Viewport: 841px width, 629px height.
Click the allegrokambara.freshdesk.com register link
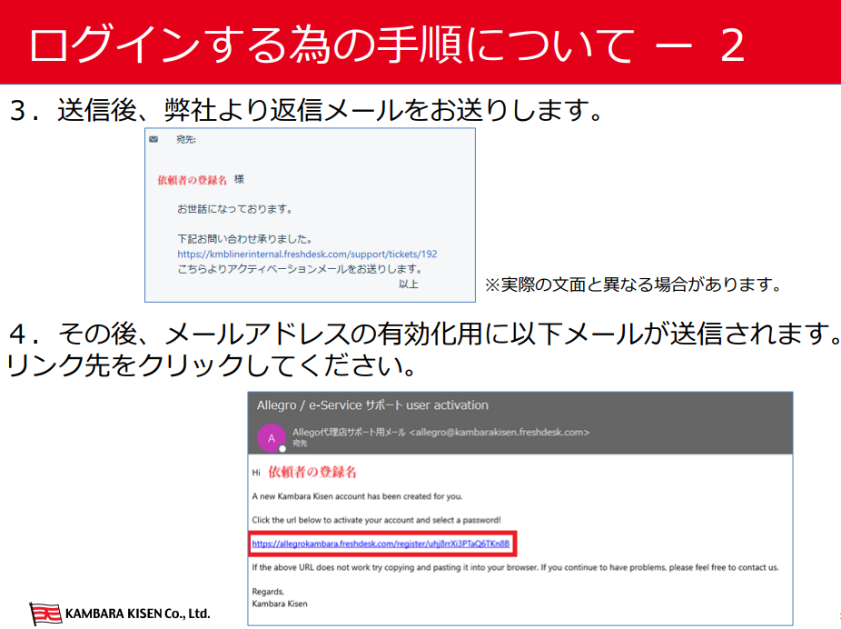pos(381,544)
